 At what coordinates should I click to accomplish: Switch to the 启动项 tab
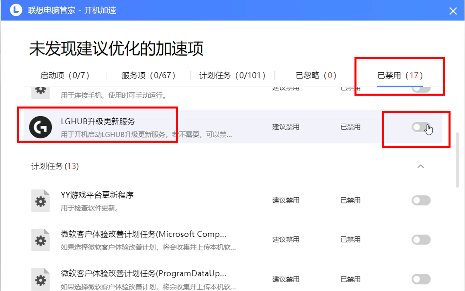[66, 75]
